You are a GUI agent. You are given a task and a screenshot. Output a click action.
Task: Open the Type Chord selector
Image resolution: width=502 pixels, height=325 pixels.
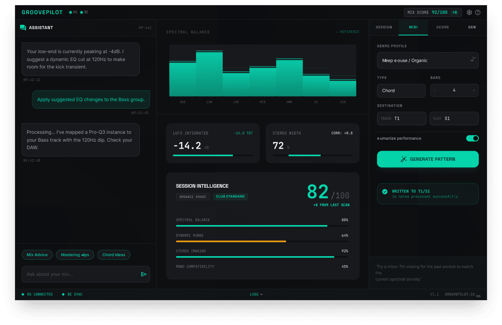[x=401, y=90]
